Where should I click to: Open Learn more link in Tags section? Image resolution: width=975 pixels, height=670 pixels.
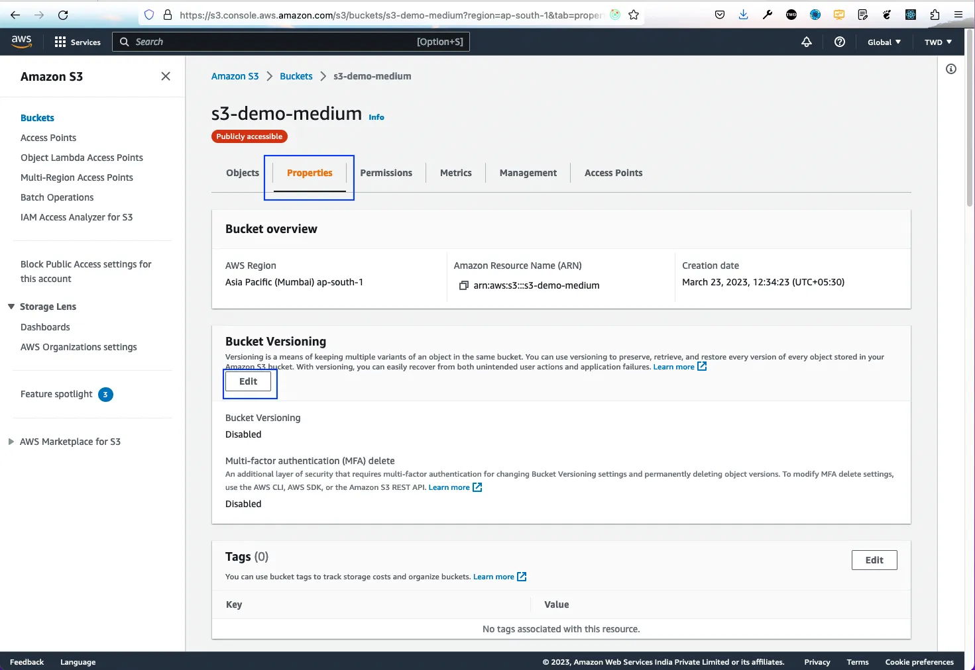pyautogui.click(x=500, y=577)
